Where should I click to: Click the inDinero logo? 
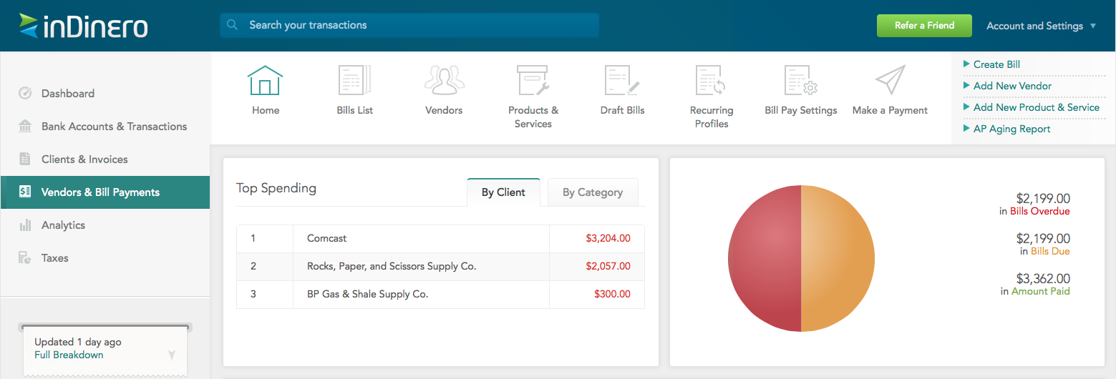tap(83, 26)
